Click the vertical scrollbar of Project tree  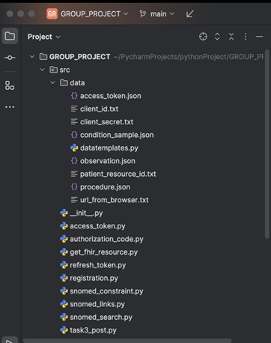pos(267,145)
